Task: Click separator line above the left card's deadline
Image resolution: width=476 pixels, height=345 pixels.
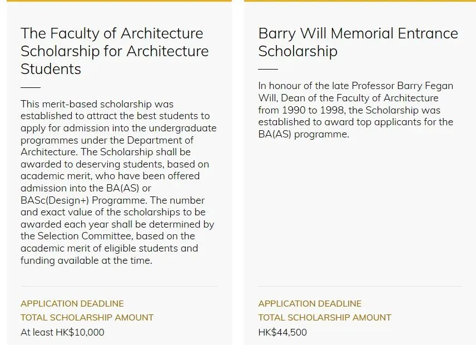Action: pos(119,287)
